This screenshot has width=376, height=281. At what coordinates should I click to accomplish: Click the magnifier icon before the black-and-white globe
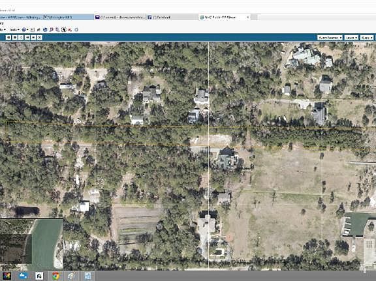point(57,30)
